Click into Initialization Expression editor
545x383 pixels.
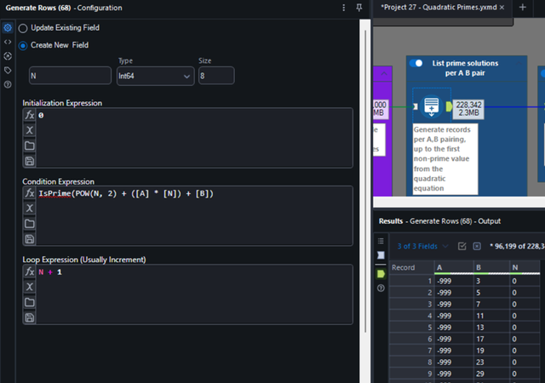pyautogui.click(x=194, y=138)
